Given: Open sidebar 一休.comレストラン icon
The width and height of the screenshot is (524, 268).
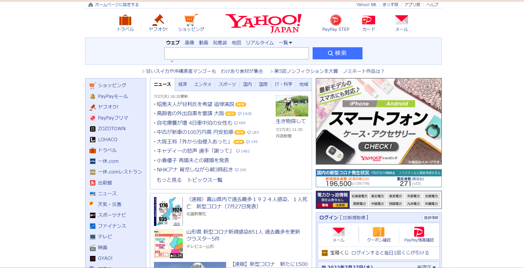Looking at the screenshot, I should point(93,172).
